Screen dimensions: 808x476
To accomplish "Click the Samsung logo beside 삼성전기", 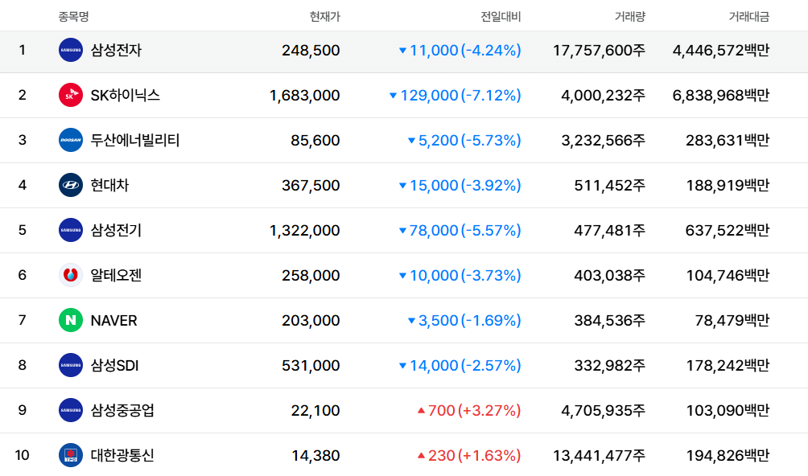I will click(x=71, y=230).
